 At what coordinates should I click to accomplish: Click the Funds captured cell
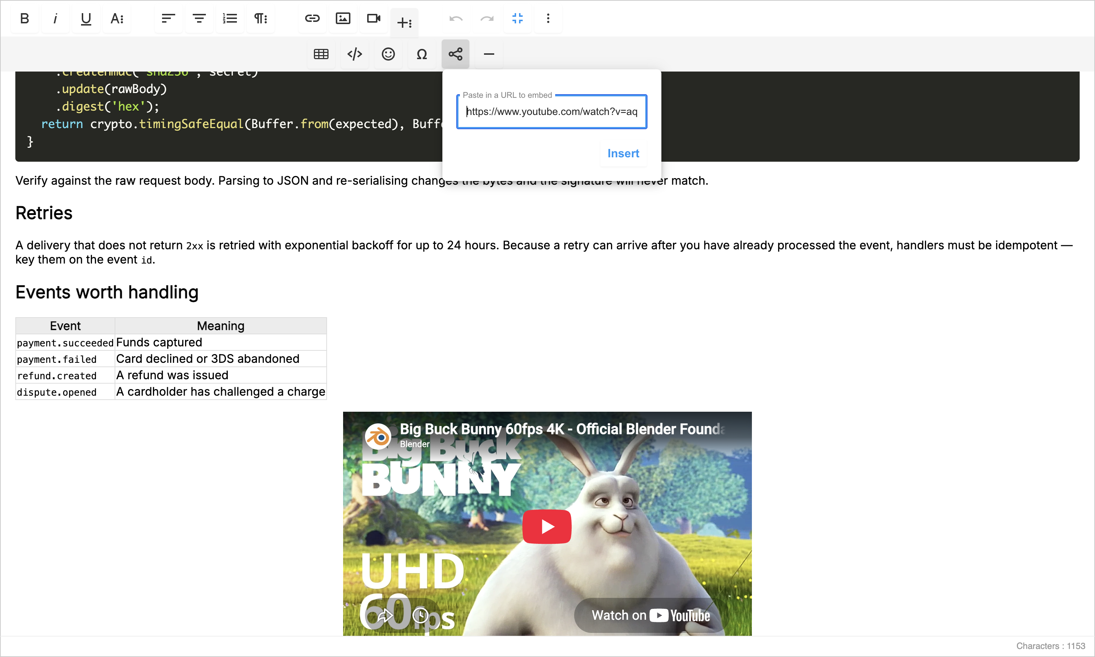[x=220, y=343]
